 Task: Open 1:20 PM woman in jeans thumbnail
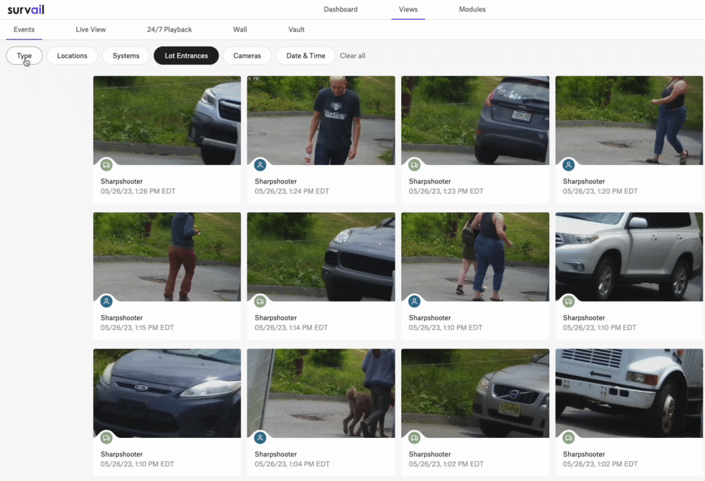pyautogui.click(x=629, y=120)
